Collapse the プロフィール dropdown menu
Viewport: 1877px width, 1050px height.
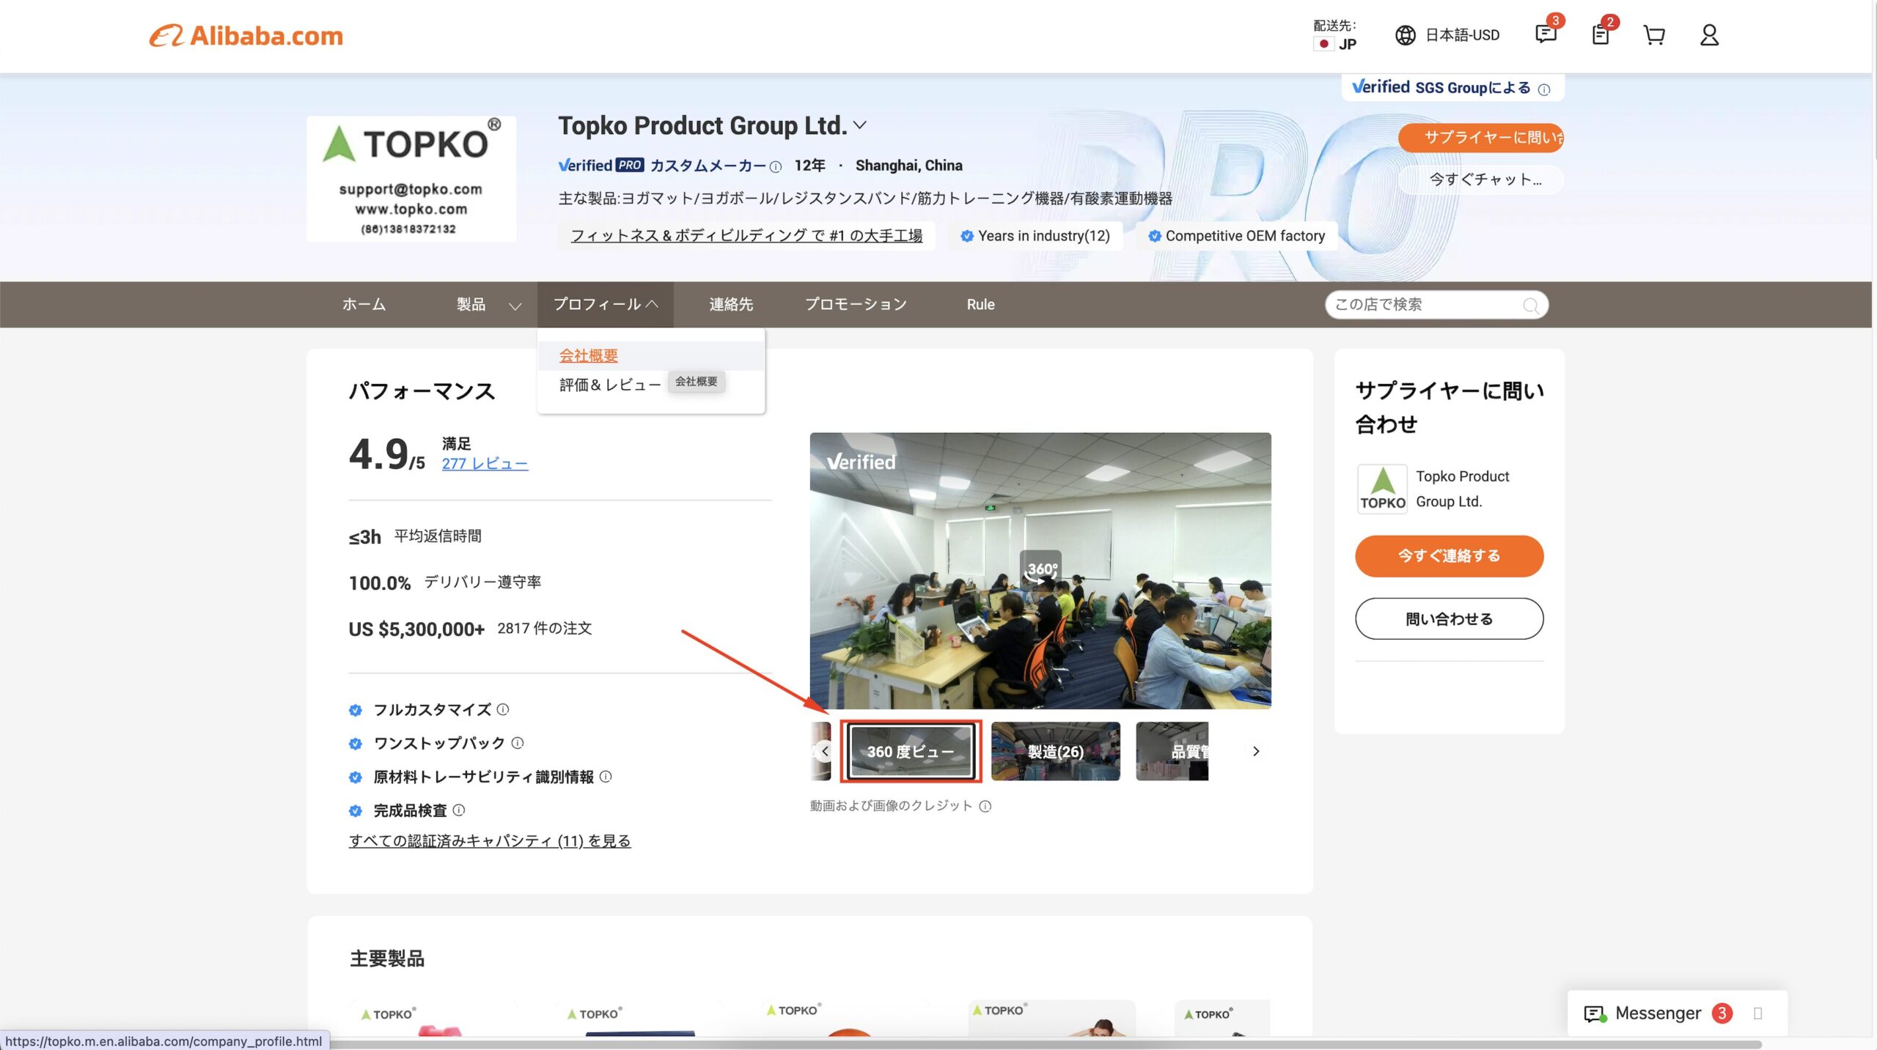606,304
